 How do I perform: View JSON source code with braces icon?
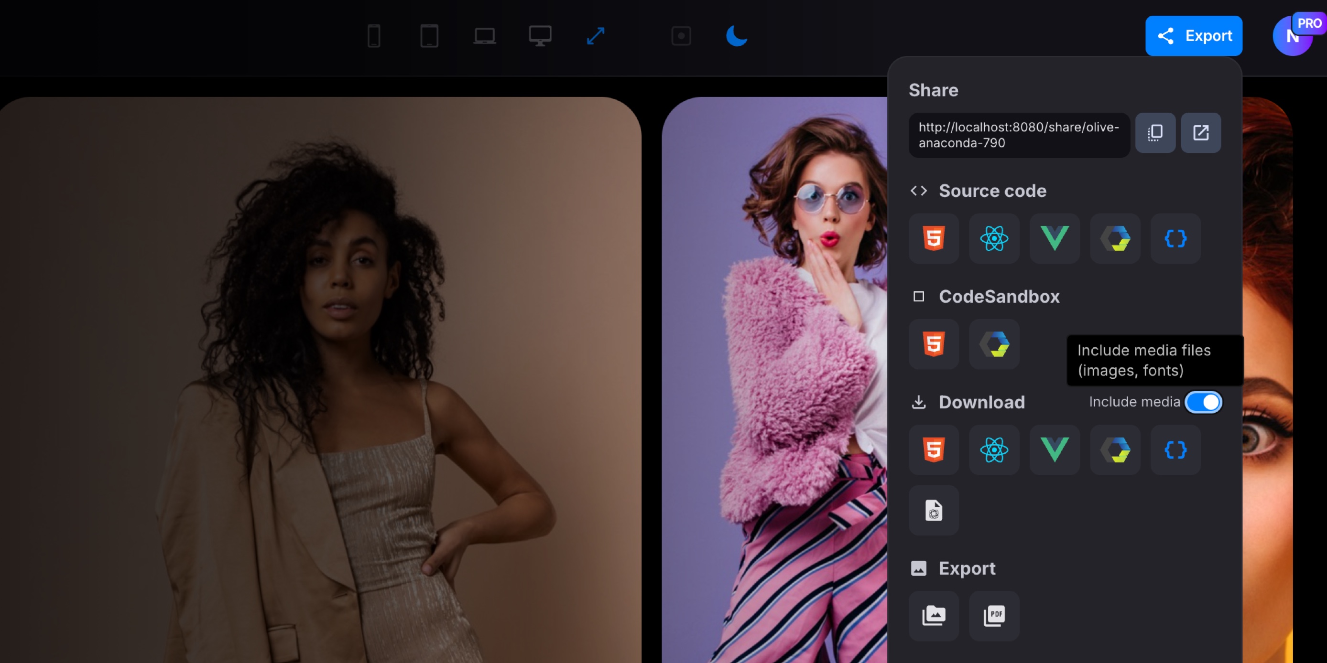[1175, 238]
